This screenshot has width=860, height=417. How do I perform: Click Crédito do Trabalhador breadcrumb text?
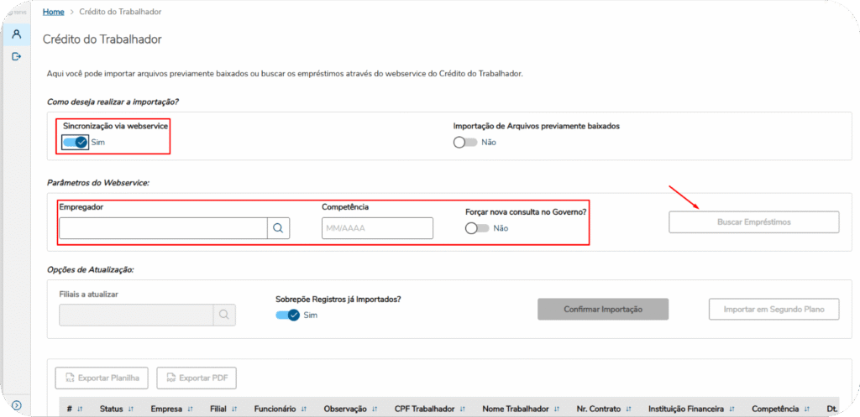(x=120, y=12)
